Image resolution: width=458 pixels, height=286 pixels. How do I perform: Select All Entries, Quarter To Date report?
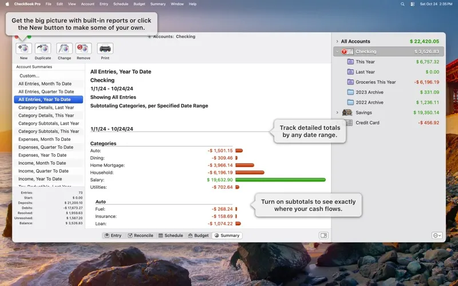(49, 92)
